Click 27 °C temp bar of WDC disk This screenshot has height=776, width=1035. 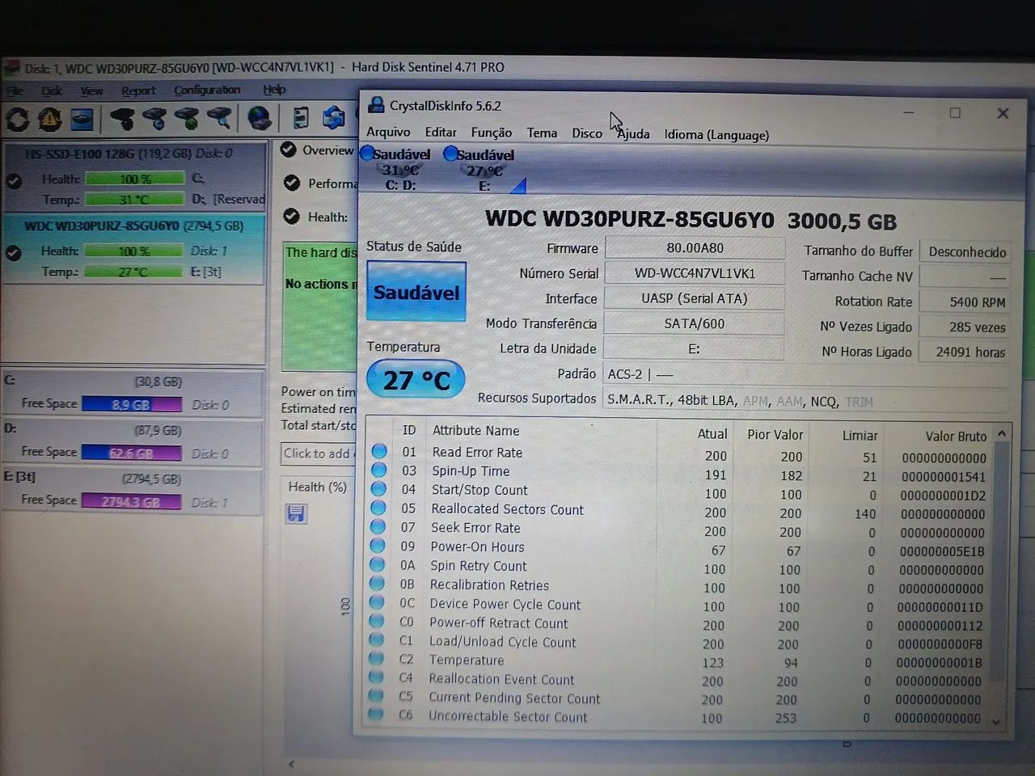133,272
